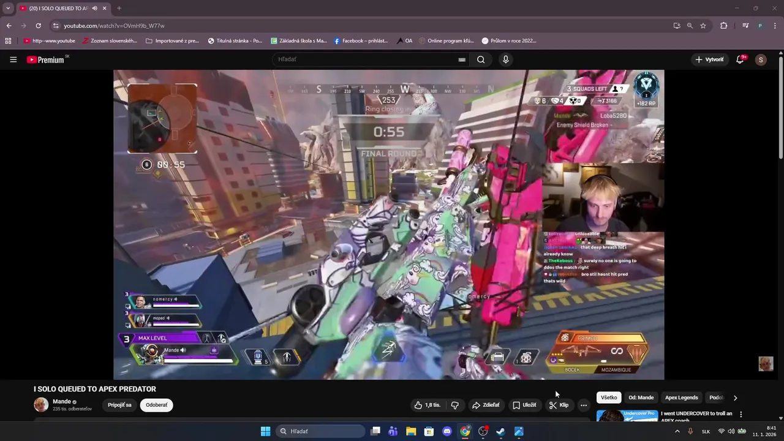View site information icon left of URL

[x=56, y=26]
